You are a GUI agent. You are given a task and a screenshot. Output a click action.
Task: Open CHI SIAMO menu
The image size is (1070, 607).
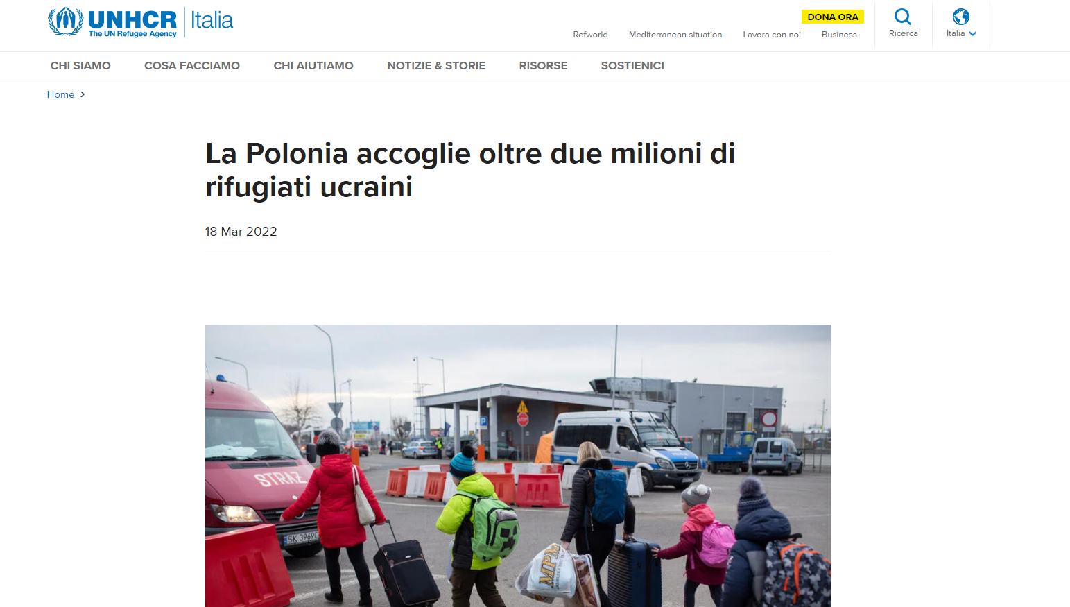[x=80, y=66]
